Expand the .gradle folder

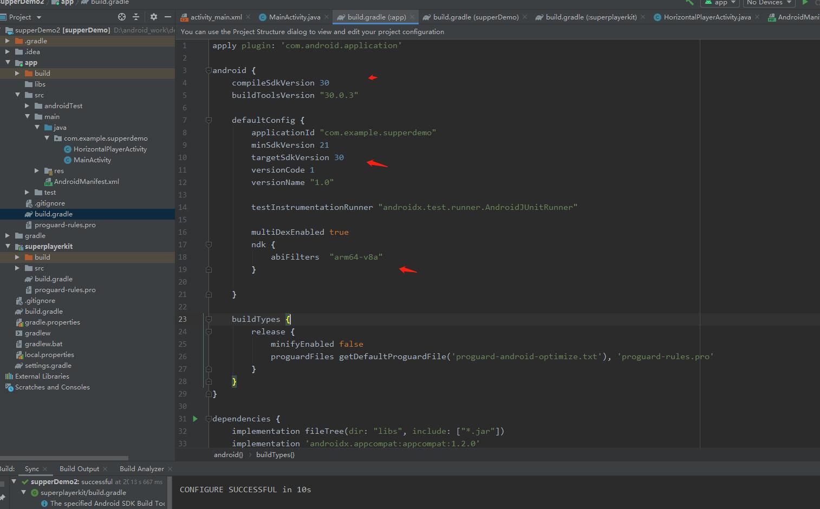8,41
